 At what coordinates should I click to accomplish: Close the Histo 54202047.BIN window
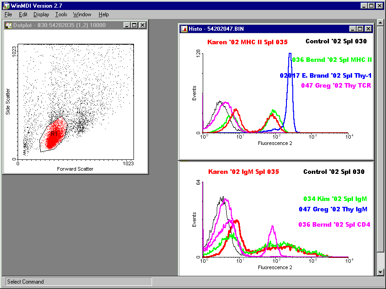(367, 29)
